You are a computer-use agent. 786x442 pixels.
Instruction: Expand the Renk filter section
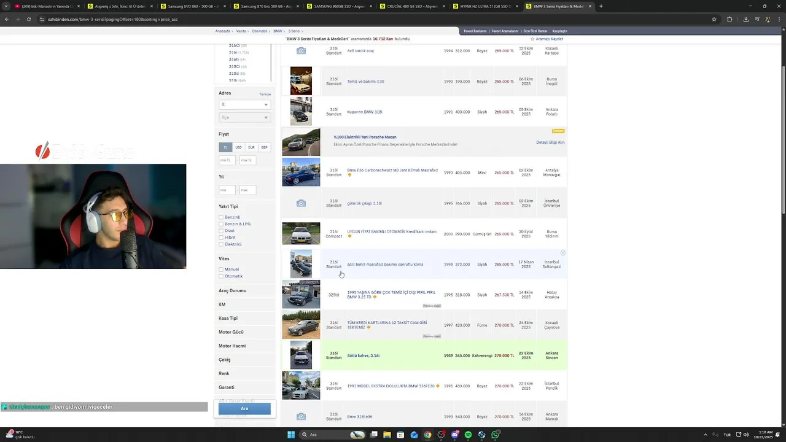click(224, 373)
